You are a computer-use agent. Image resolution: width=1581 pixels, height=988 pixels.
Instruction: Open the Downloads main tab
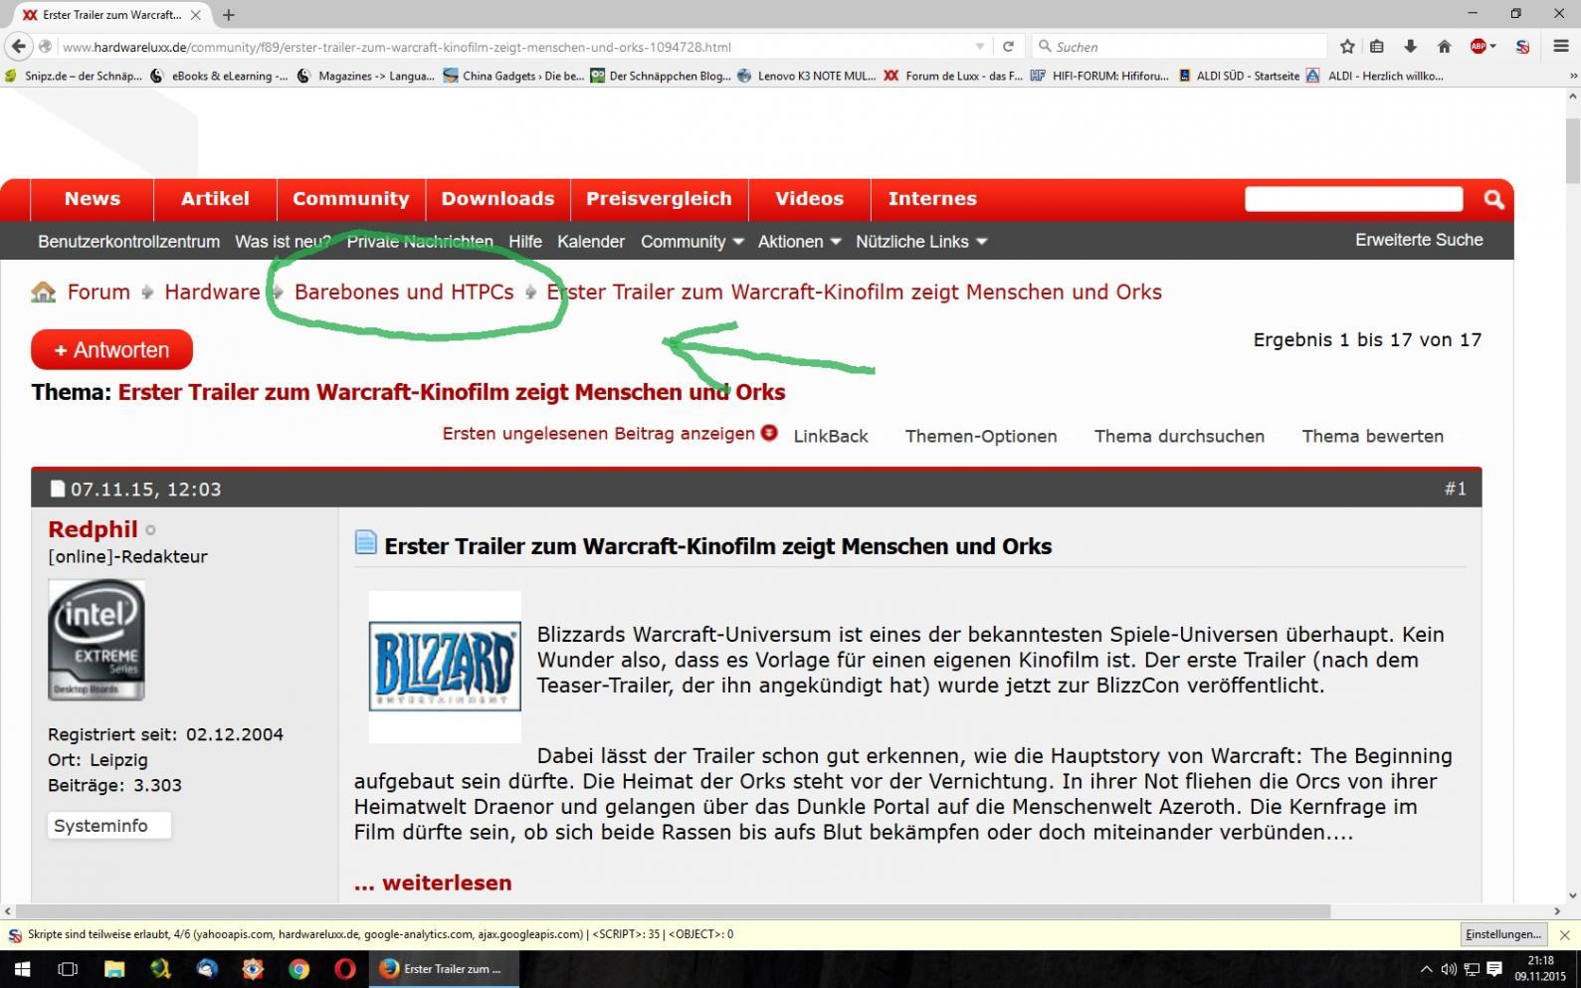[x=497, y=199]
